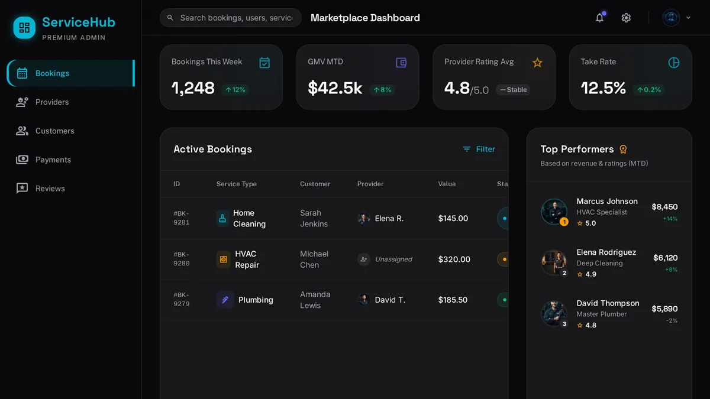Screen dimensions: 710x399
Task: Click booking ID #BK-9280
Action: click(182, 259)
